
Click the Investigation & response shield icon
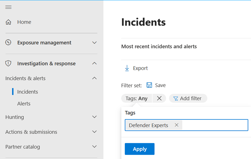tap(8, 63)
